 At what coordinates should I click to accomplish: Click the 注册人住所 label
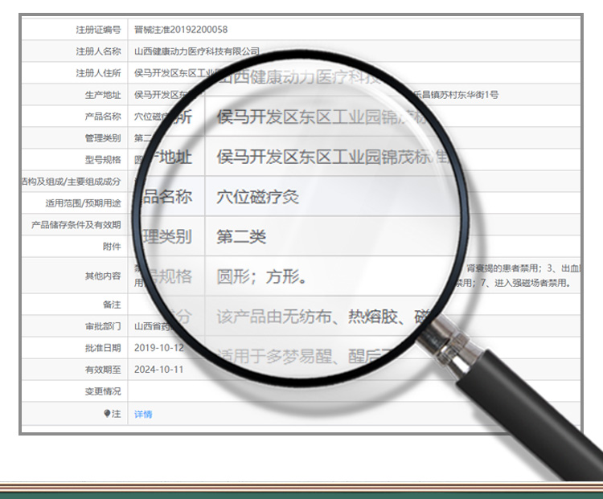(x=98, y=73)
